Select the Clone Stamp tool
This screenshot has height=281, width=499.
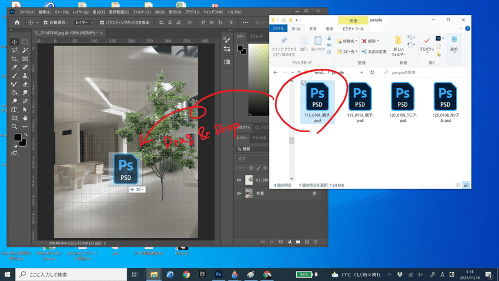click(25, 76)
